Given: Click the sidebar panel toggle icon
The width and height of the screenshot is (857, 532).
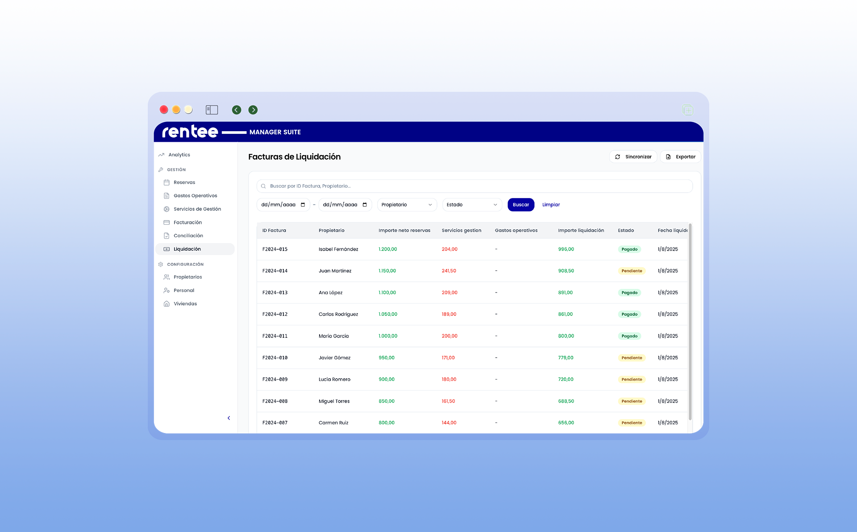Looking at the screenshot, I should pyautogui.click(x=212, y=110).
